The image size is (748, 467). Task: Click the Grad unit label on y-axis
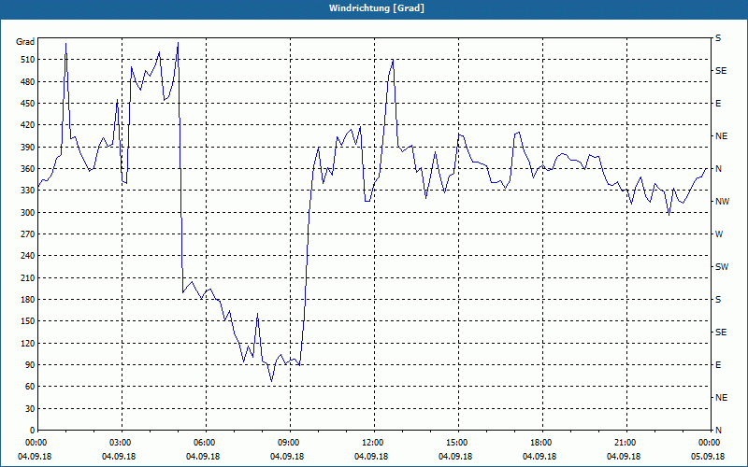[x=25, y=42]
